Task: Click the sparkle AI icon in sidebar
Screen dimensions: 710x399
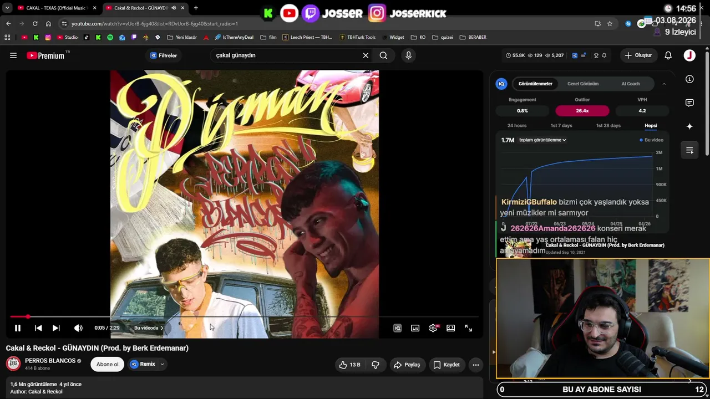Action: coord(689,126)
